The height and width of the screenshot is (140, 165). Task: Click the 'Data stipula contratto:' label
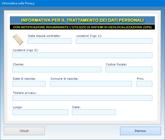point(44,36)
